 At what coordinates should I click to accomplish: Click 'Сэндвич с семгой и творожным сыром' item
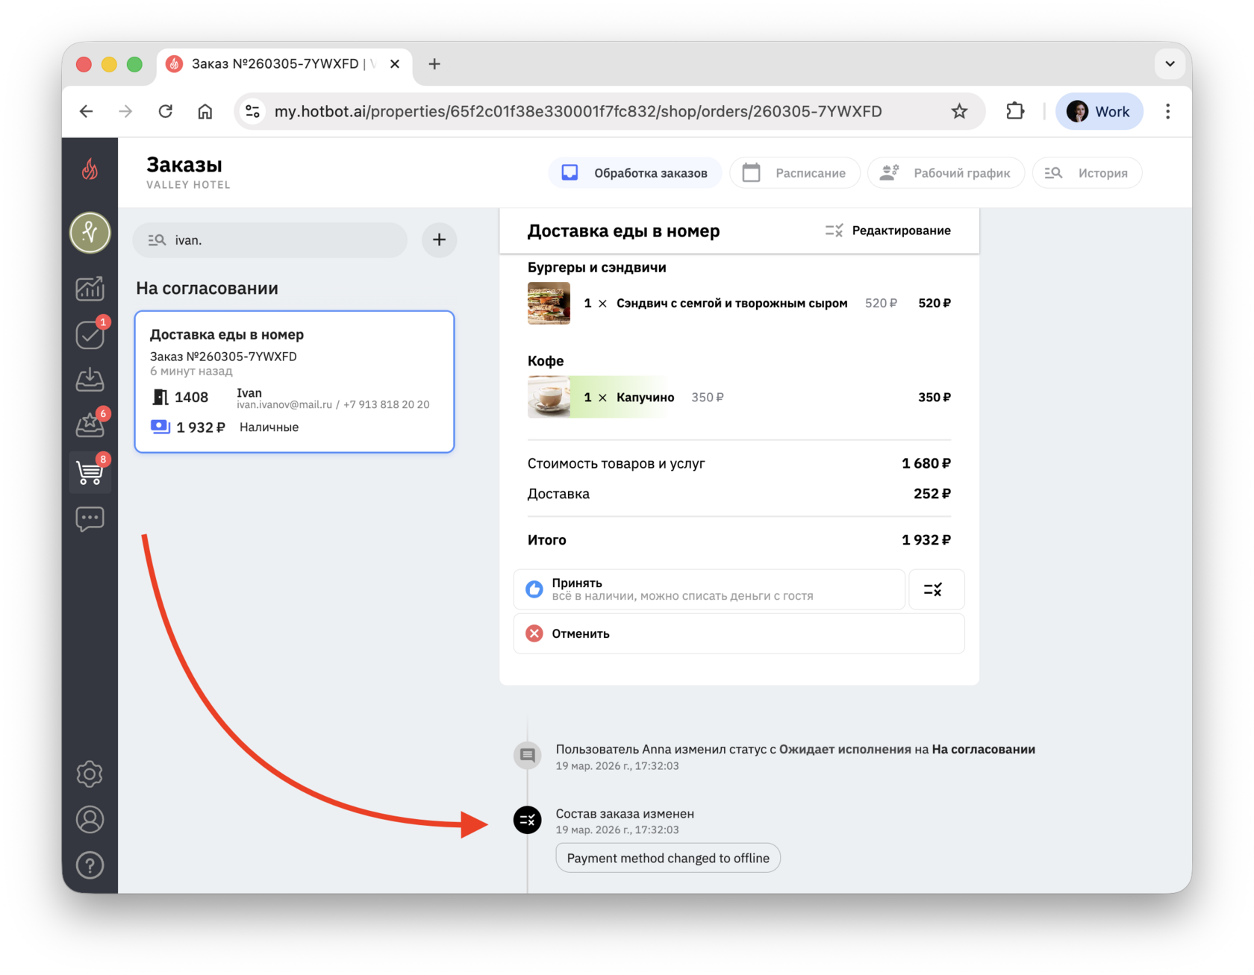[731, 304]
